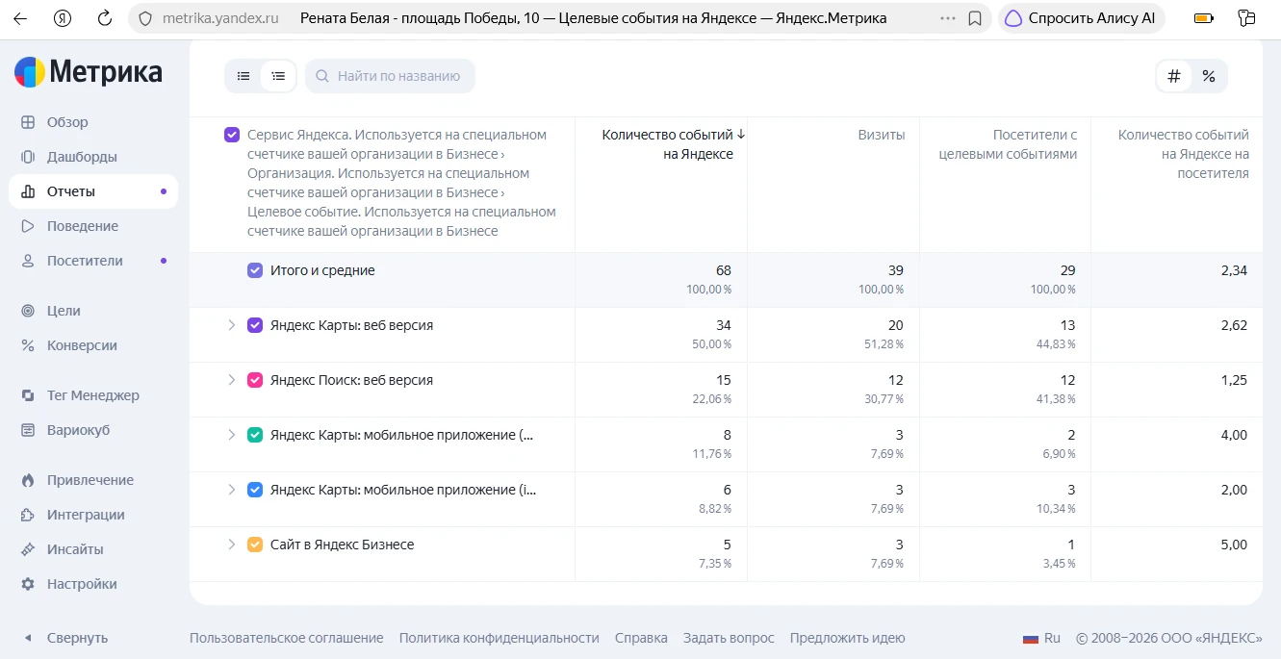Switch to the flat list view icon
The image size is (1281, 659).
243,76
